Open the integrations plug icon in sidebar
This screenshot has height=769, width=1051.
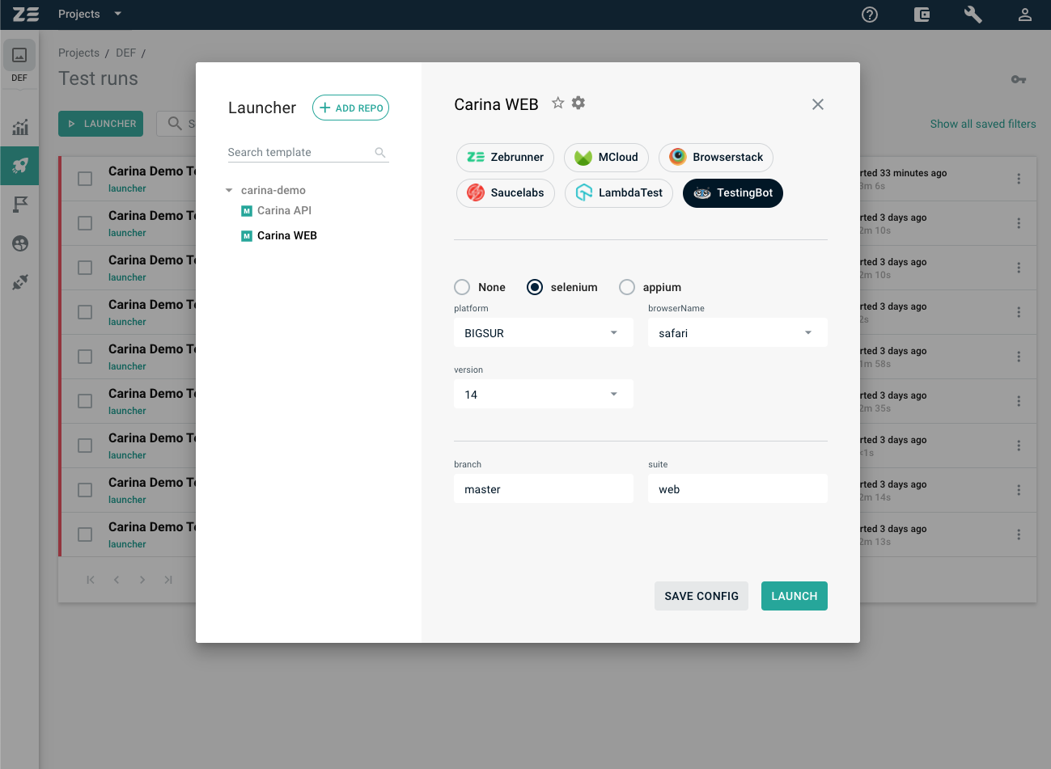pos(20,282)
